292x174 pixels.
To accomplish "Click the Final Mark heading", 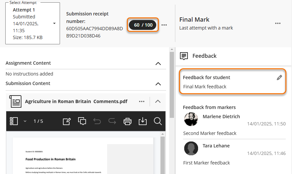I will click(x=194, y=20).
